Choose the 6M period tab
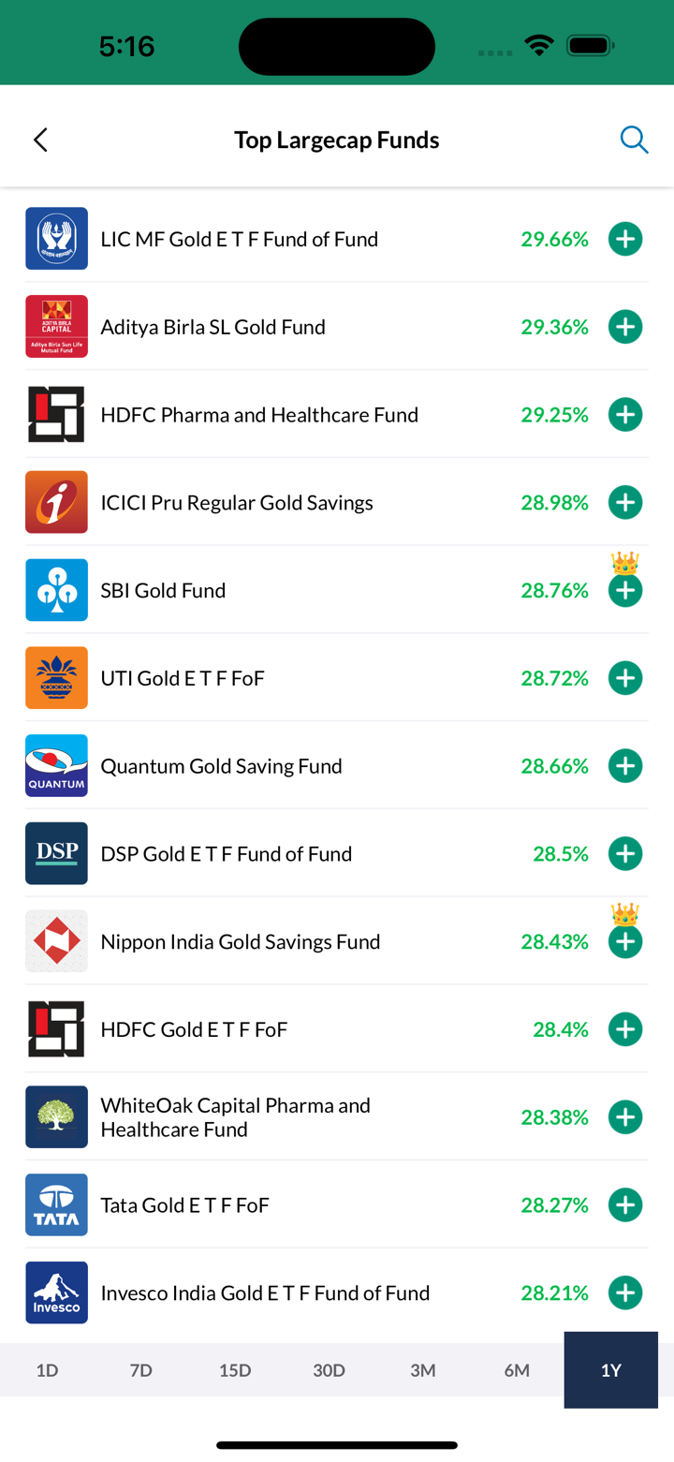674x1462 pixels. point(517,1370)
